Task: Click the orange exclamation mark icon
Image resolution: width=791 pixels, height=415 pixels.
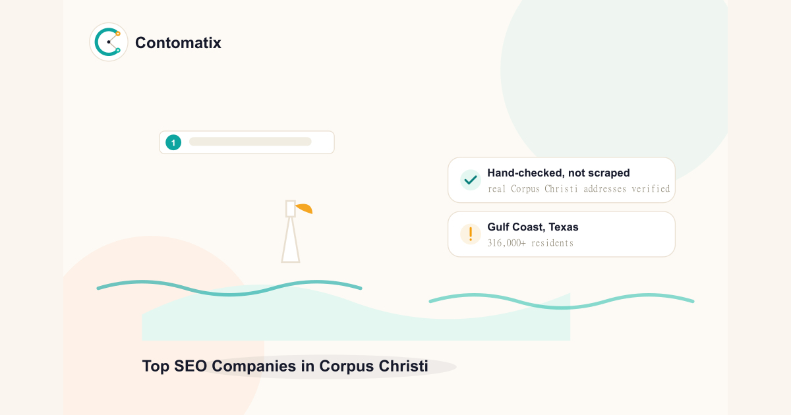Action: coord(471,234)
